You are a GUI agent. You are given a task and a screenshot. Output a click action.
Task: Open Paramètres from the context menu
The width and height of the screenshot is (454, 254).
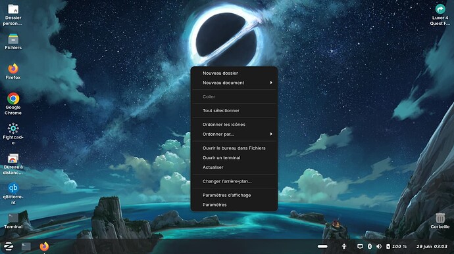pyautogui.click(x=234, y=205)
